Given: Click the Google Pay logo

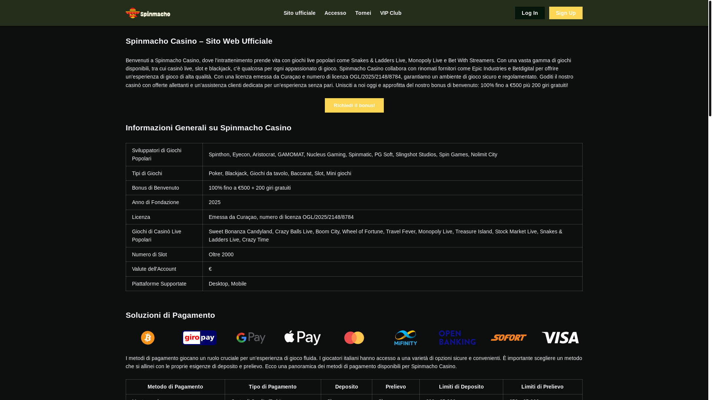Looking at the screenshot, I should 251,338.
